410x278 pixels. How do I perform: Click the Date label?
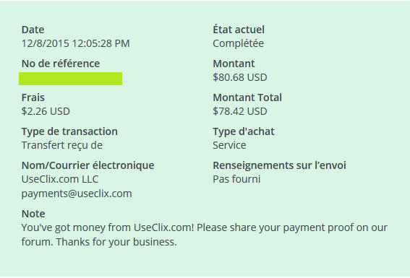coord(33,30)
